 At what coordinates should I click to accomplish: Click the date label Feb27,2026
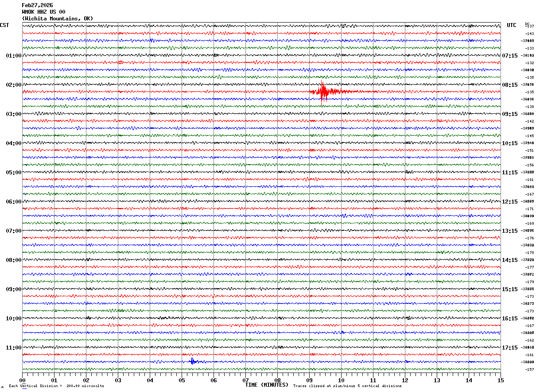[x=37, y=5]
